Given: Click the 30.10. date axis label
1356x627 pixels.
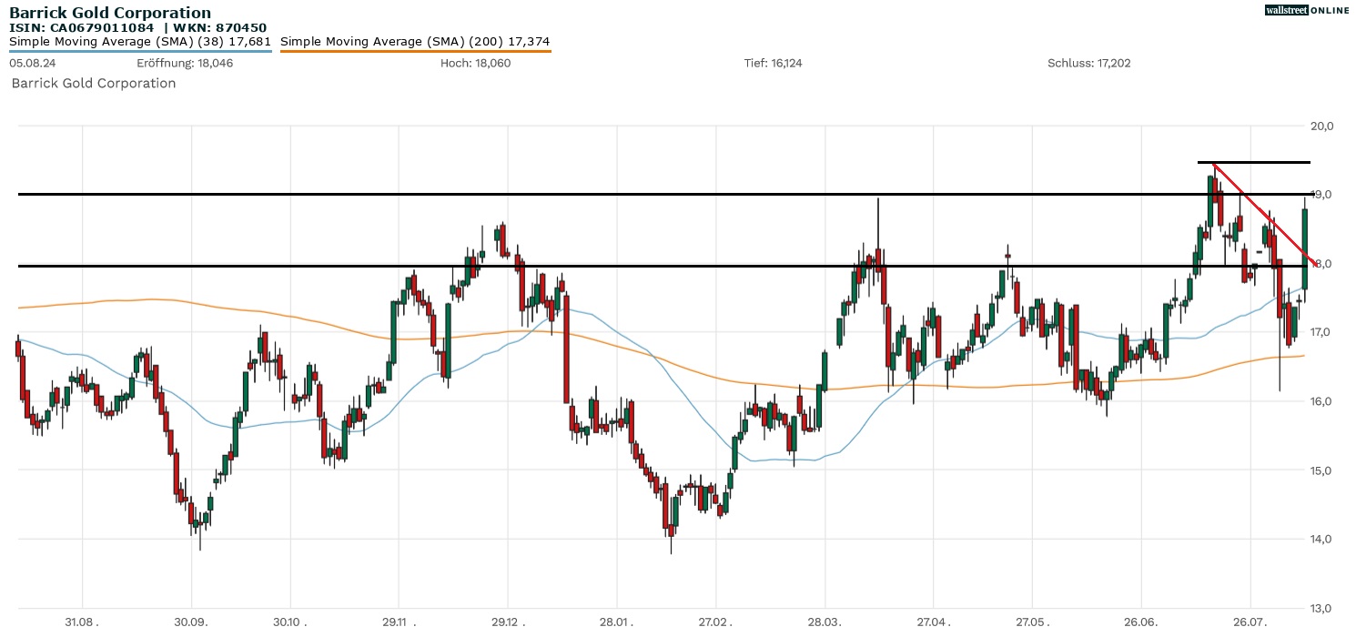Looking at the screenshot, I should (x=289, y=621).
